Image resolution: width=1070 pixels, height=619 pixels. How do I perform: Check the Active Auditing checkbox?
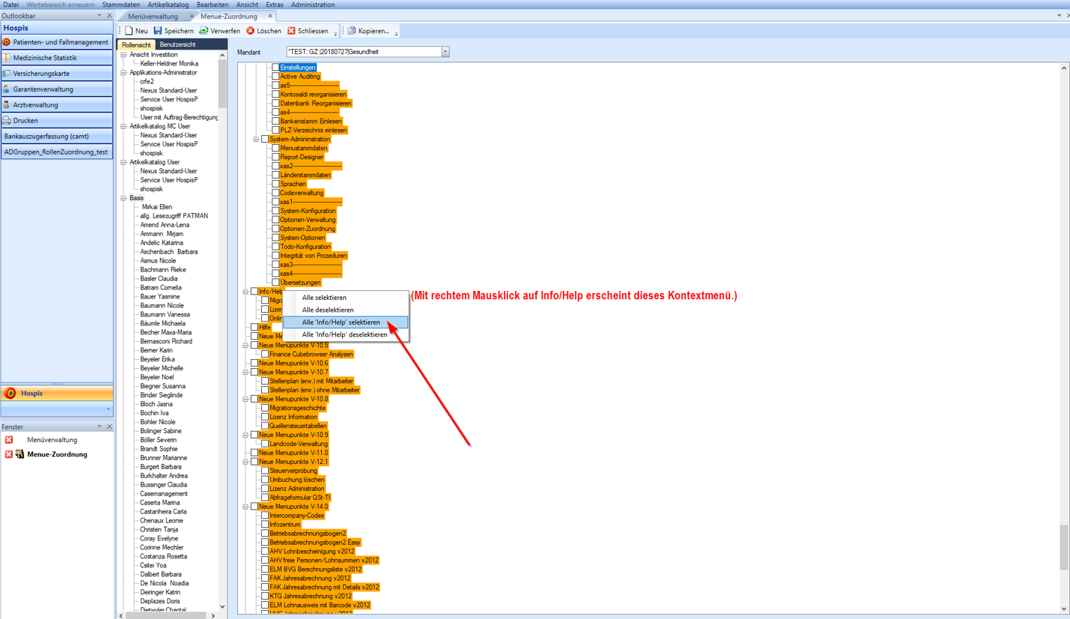275,77
